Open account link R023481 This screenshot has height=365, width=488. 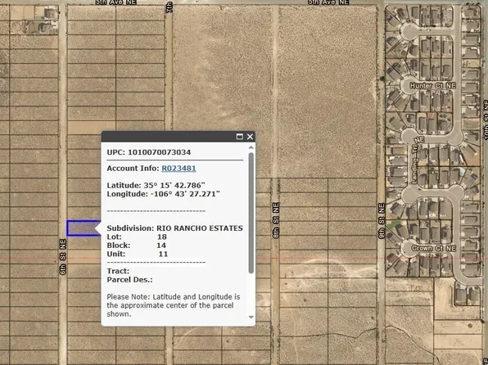point(178,169)
